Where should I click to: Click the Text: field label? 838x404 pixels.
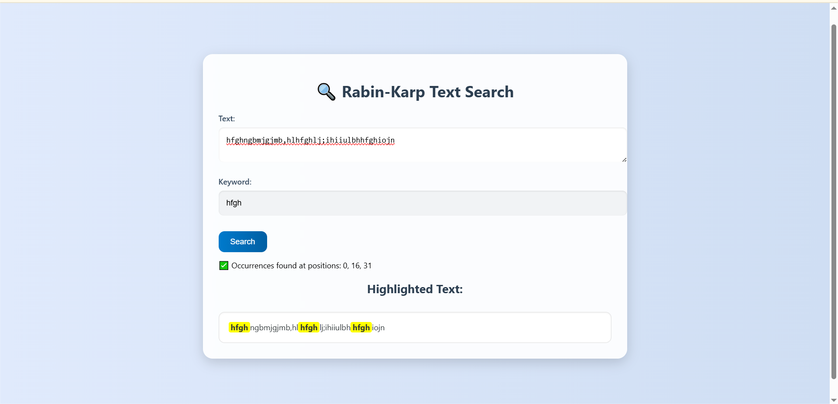(x=227, y=119)
